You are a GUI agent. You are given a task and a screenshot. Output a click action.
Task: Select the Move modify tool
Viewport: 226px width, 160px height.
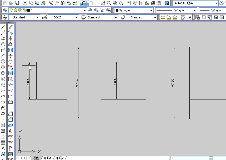(11, 56)
